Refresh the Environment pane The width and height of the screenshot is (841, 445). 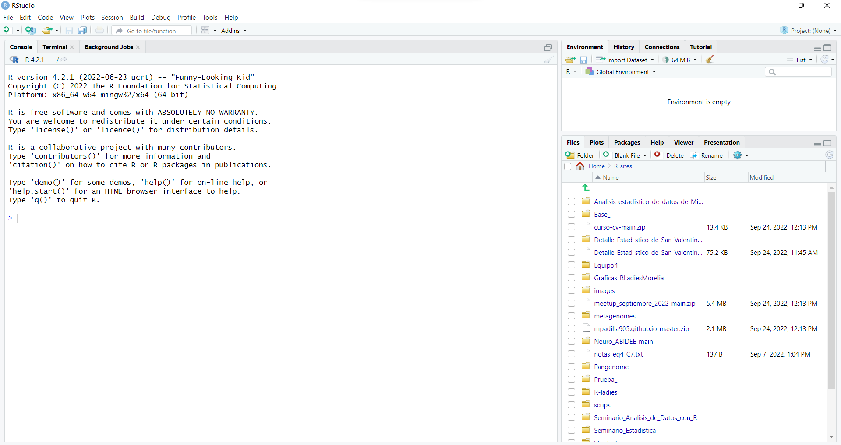825,59
